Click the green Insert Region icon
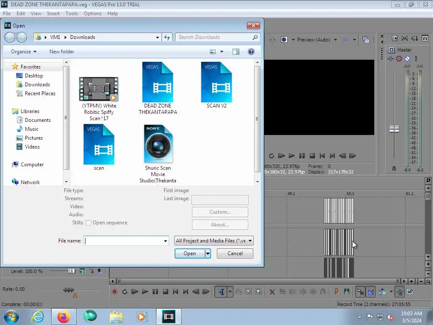The height and width of the screenshot is (325, 433). point(347,291)
